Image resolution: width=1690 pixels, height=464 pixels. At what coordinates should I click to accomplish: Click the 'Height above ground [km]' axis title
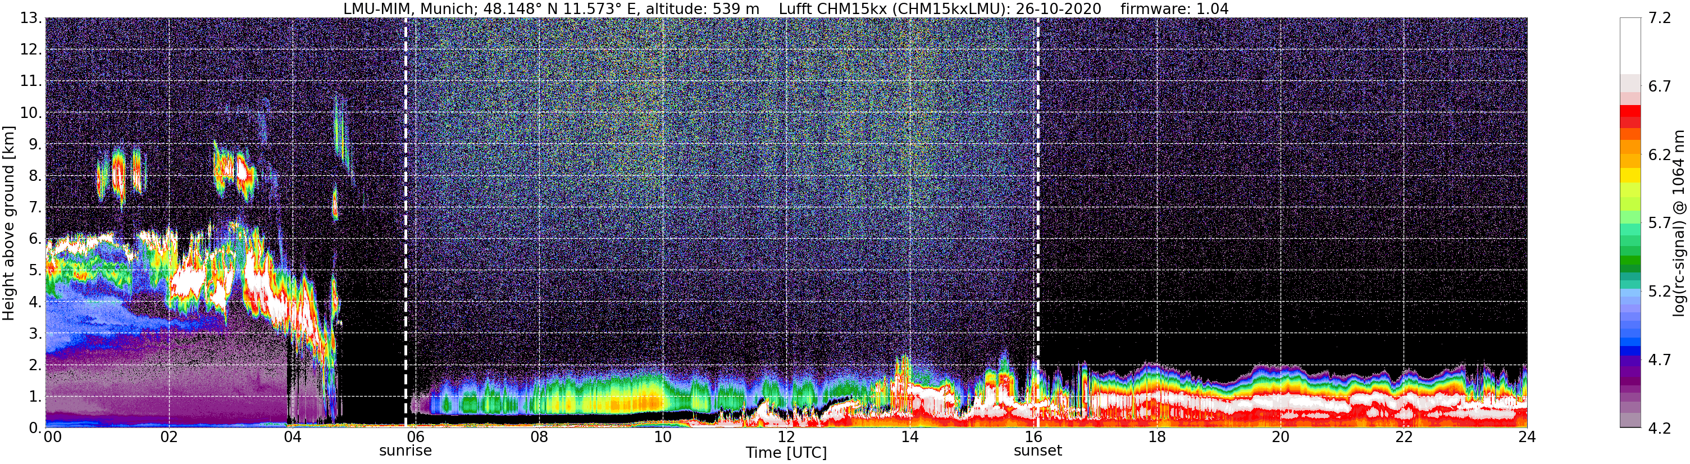(x=8, y=223)
